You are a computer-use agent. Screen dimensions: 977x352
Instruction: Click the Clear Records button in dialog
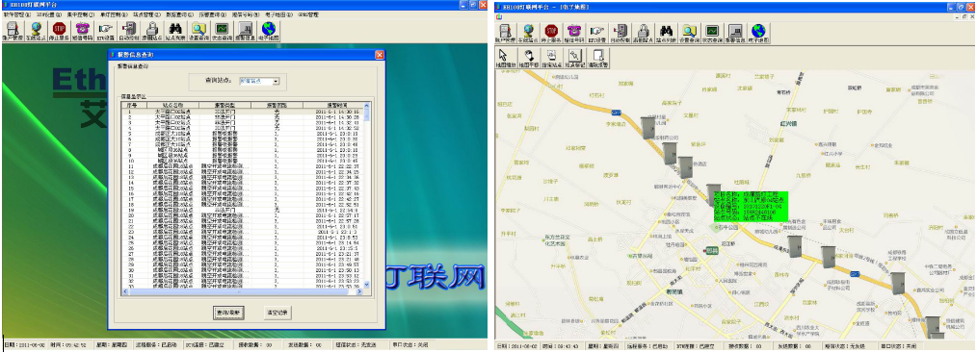(277, 313)
